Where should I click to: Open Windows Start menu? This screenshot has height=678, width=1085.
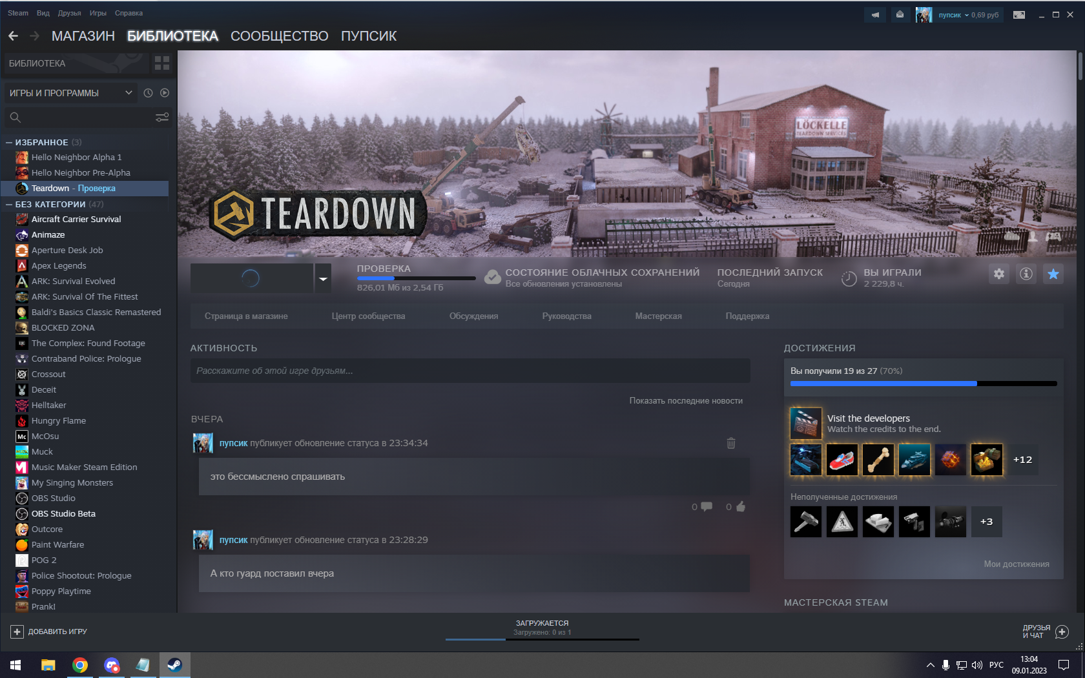(x=15, y=665)
